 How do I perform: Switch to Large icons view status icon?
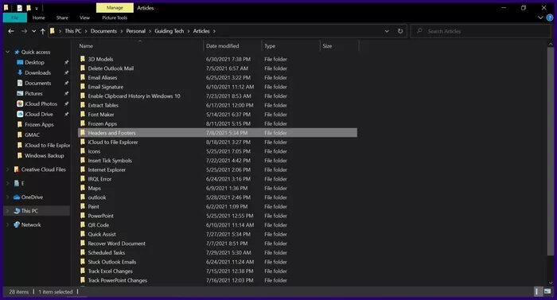[x=547, y=292]
